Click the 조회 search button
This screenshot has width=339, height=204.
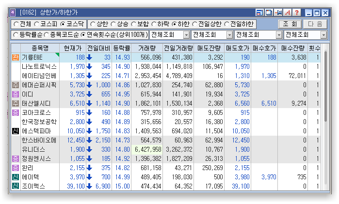pos(290,24)
